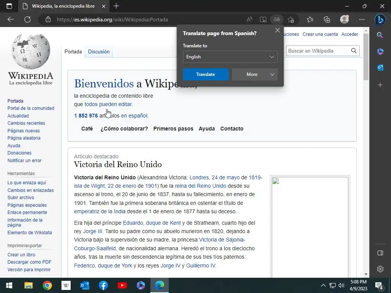Show hidden system tray icons chevron
391x293 pixels.
tap(323, 285)
